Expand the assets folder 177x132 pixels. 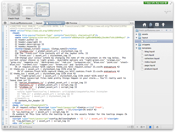[x=136, y=34]
